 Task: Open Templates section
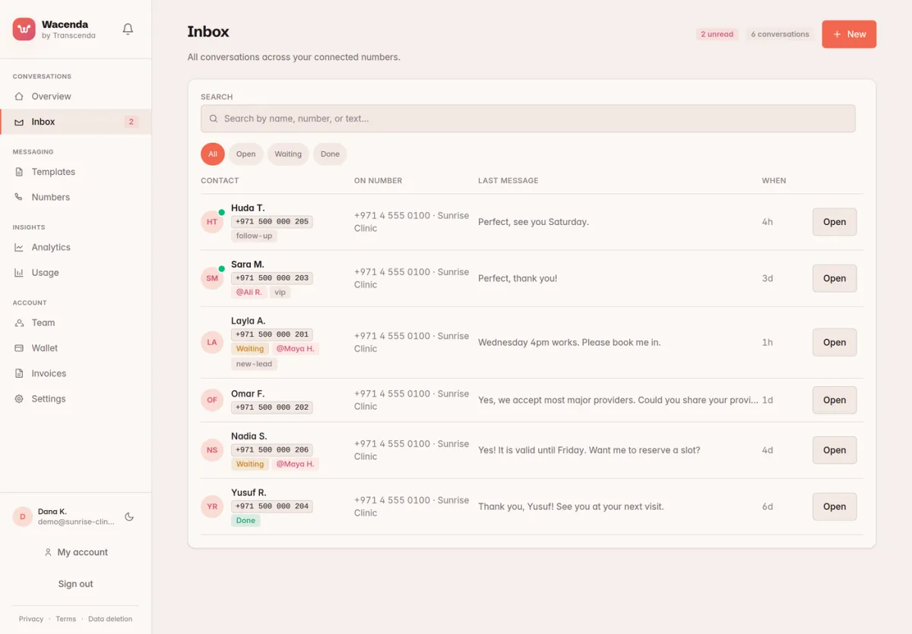pos(76,172)
